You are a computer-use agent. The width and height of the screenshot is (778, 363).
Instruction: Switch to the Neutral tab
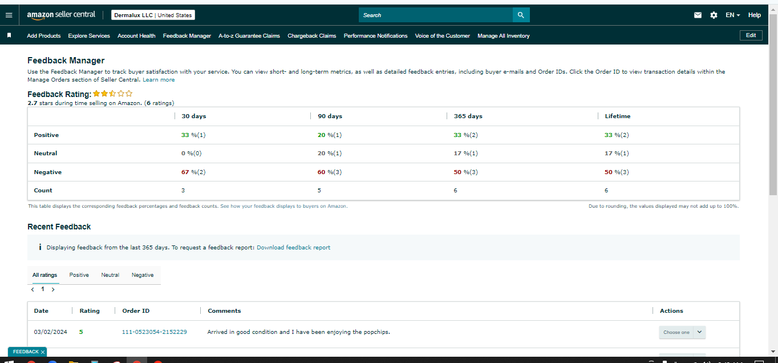click(x=110, y=275)
